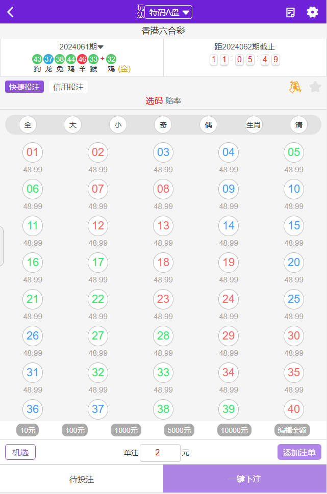The height and width of the screenshot is (494, 327).
Task: Focus the 单注 amount input field
Action: pyautogui.click(x=160, y=453)
